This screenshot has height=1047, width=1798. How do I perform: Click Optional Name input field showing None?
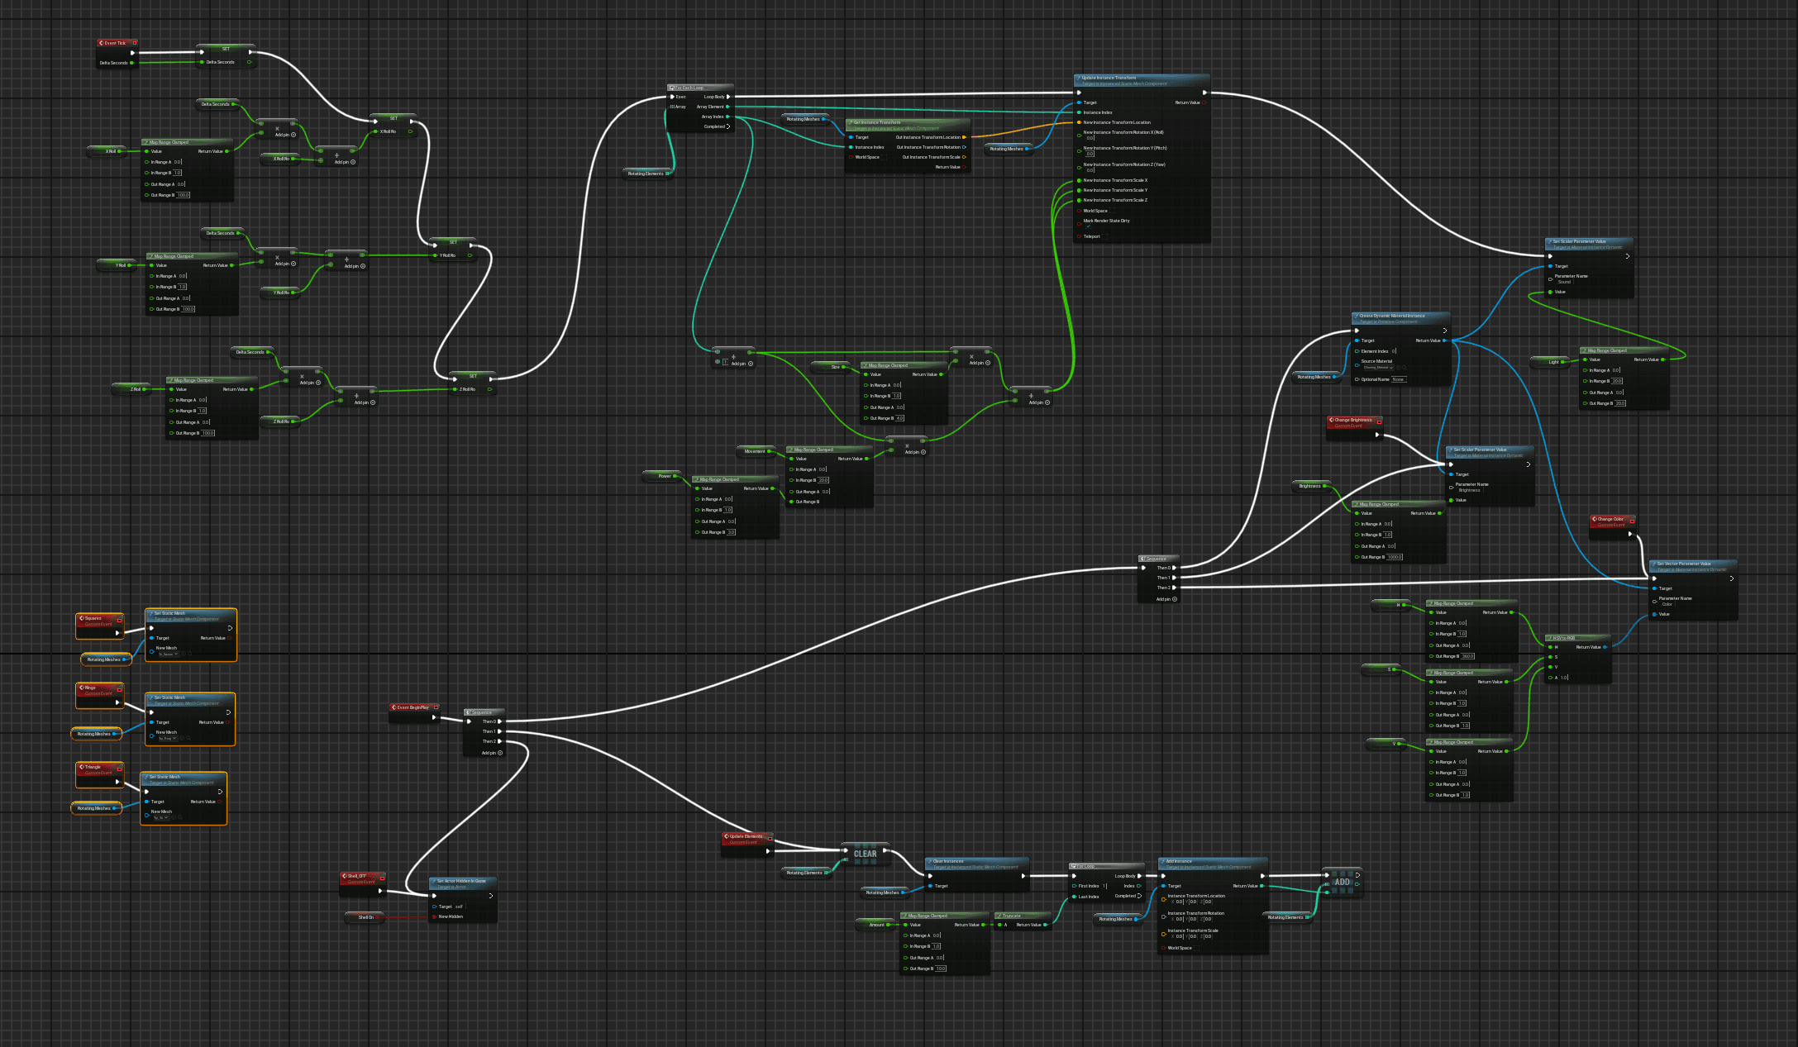pyautogui.click(x=1398, y=379)
